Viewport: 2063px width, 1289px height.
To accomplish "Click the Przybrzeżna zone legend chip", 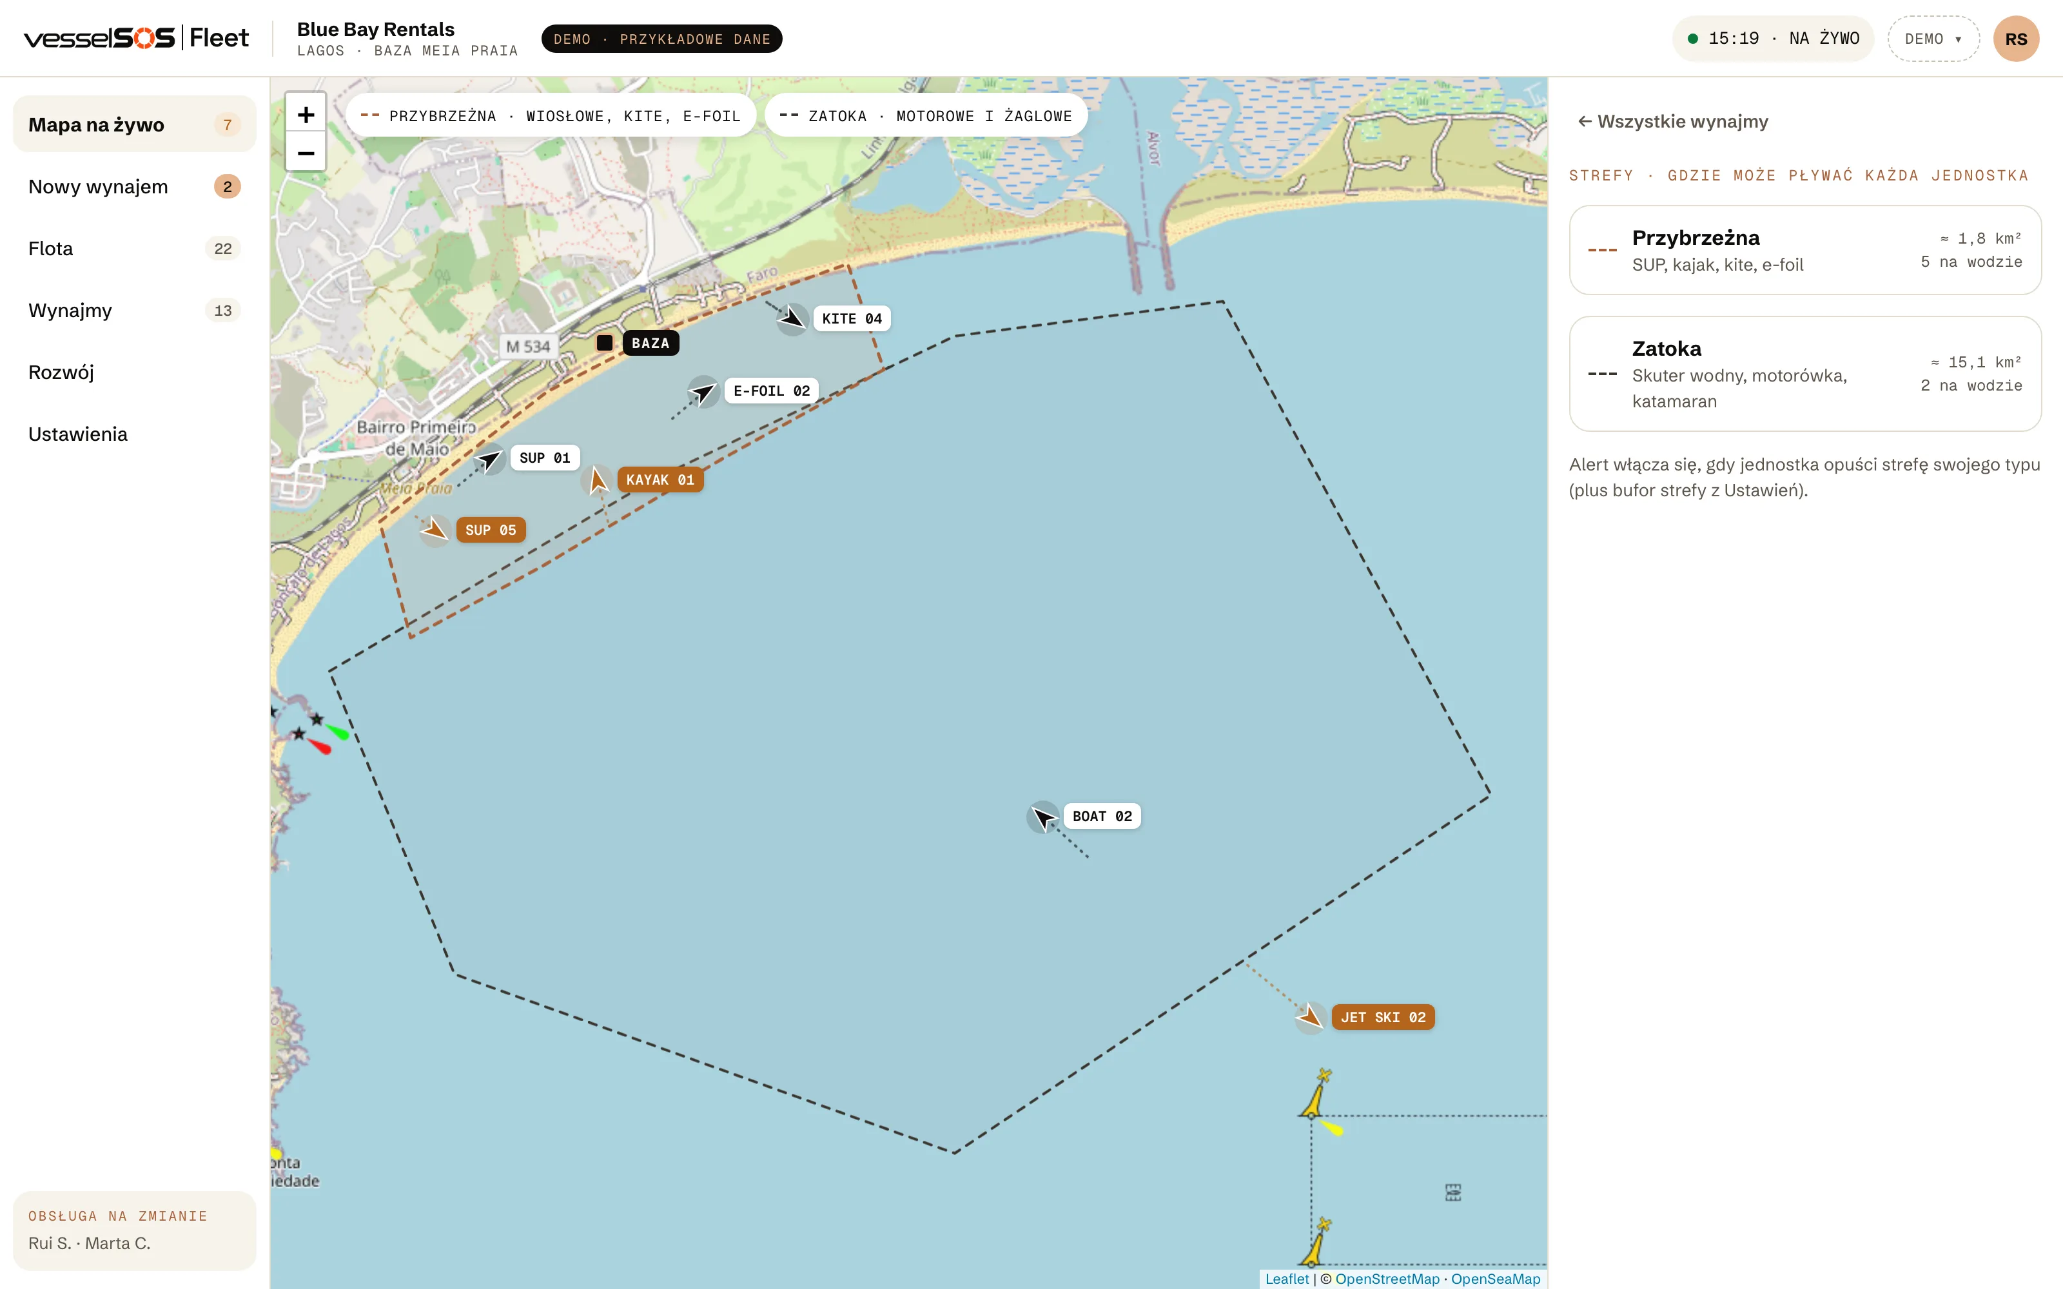I will [550, 115].
